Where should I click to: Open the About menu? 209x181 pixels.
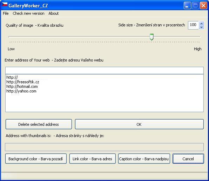pos(54,13)
